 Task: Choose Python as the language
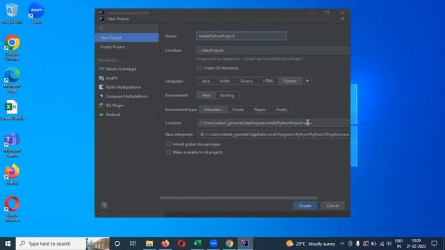(290, 81)
